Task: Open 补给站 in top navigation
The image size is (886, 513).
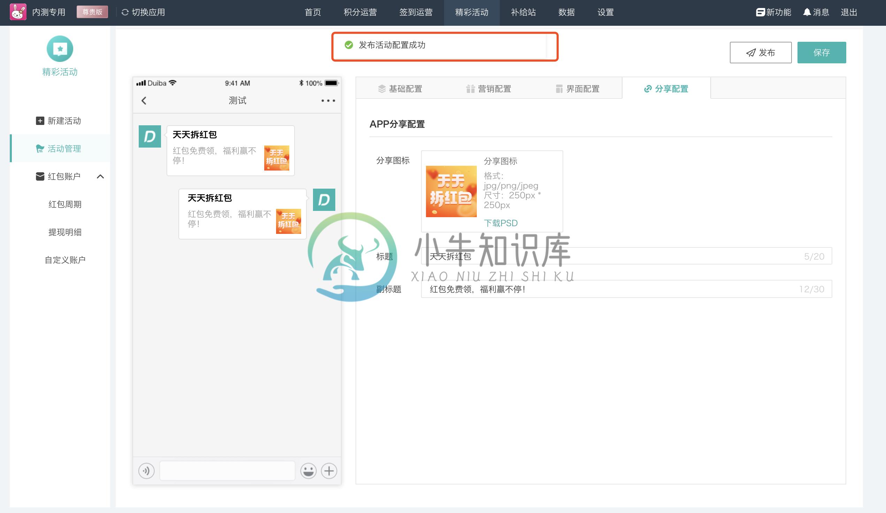Action: (523, 12)
